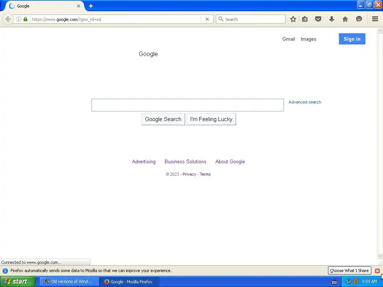The height and width of the screenshot is (287, 383).
Task: Open the Privacy link
Action: coord(189,174)
